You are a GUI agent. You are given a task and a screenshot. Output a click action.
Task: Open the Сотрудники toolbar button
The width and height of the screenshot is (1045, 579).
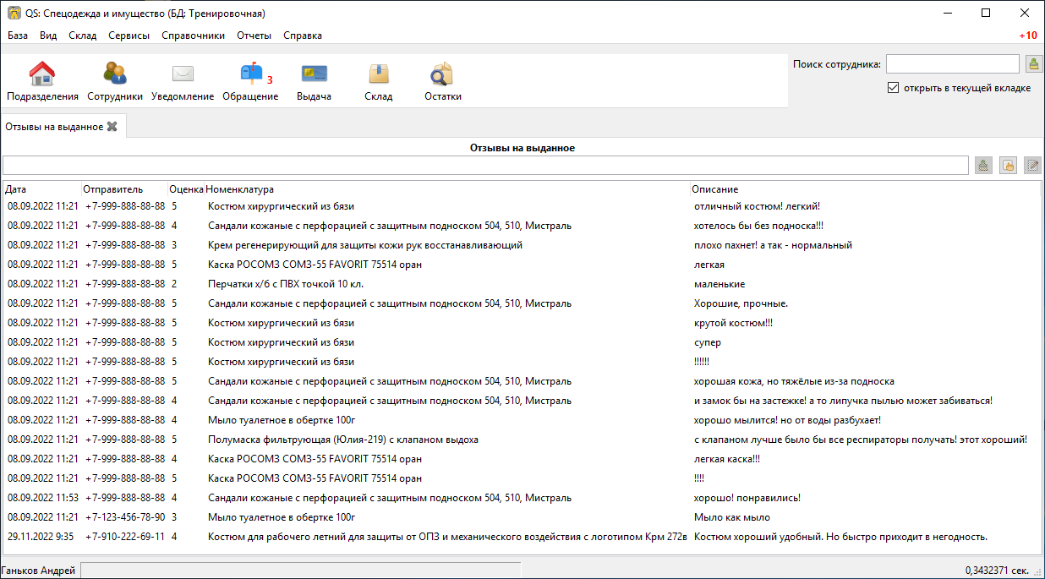(x=115, y=81)
